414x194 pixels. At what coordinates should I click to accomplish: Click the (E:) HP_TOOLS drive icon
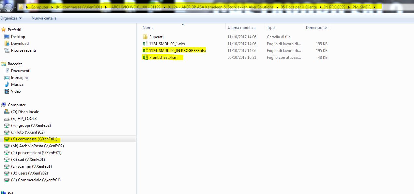pos(7,119)
